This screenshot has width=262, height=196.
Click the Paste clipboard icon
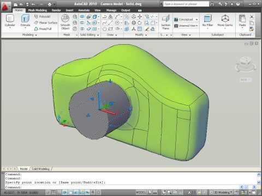tap(242, 21)
